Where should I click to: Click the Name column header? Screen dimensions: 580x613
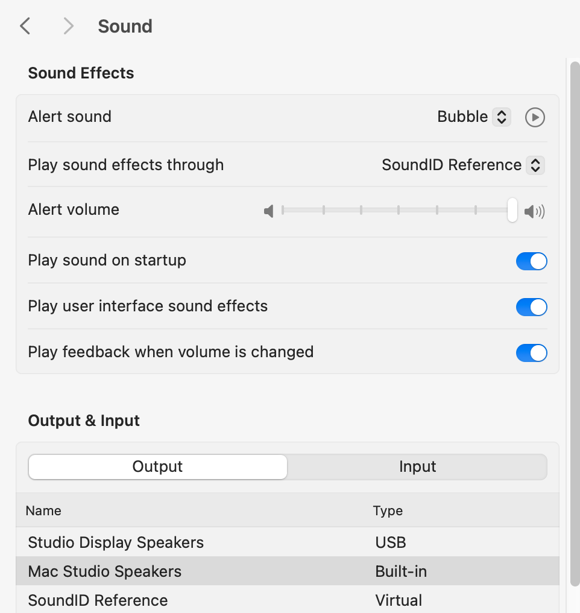tap(43, 511)
